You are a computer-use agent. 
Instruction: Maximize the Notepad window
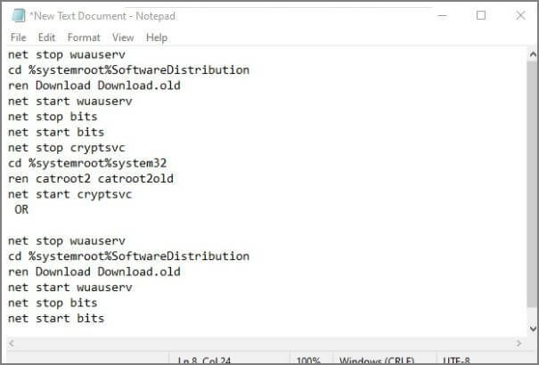click(481, 15)
